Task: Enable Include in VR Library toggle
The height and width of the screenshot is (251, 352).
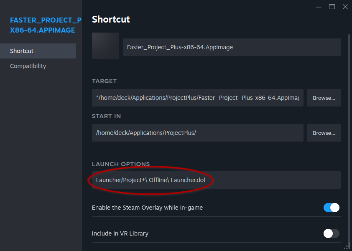Action: 332,233
